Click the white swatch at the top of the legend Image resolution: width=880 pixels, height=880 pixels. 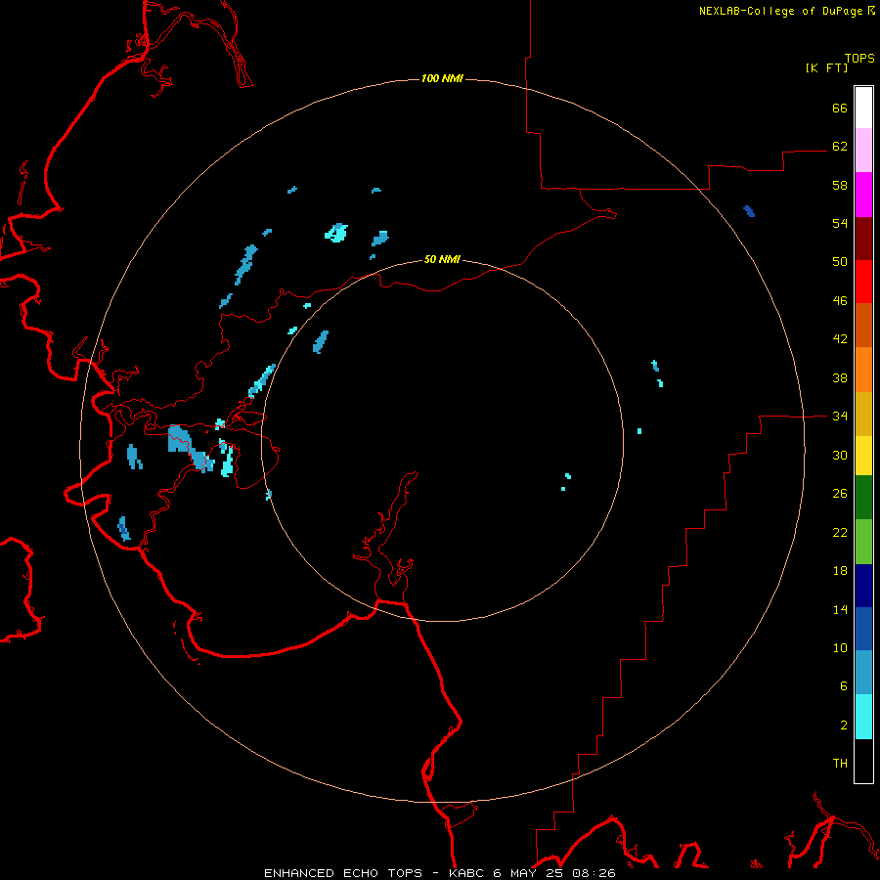click(863, 108)
